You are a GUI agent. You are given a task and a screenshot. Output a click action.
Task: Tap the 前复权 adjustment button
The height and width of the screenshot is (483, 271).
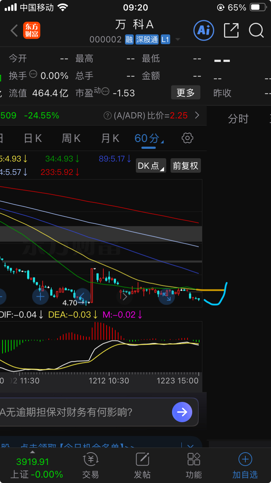186,166
